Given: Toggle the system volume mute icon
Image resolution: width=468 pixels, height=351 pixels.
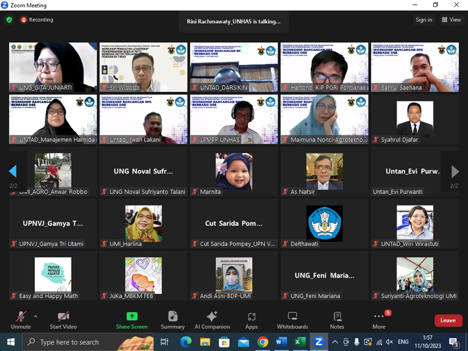Looking at the screenshot, I should coord(389,342).
